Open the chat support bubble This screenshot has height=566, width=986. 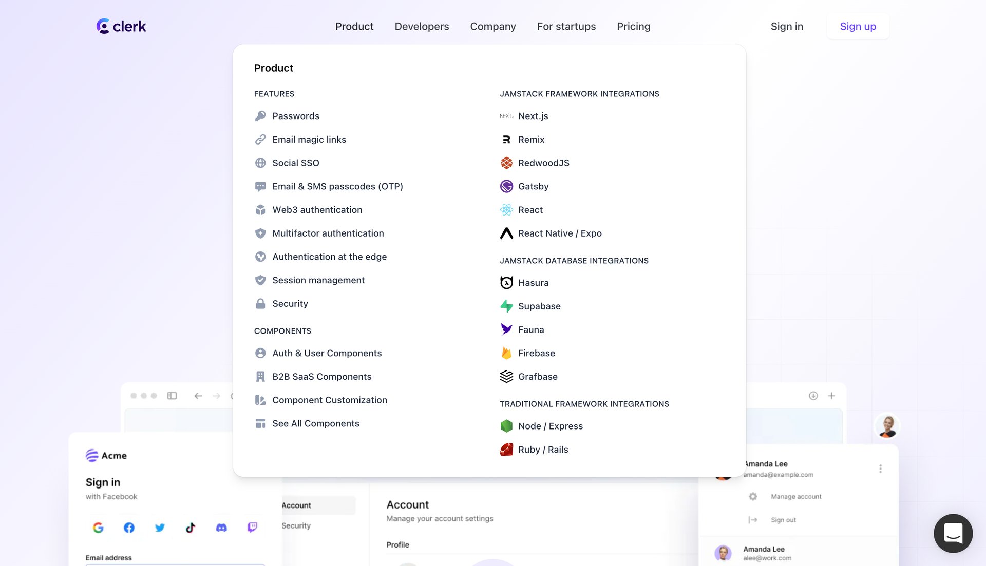coord(953,533)
